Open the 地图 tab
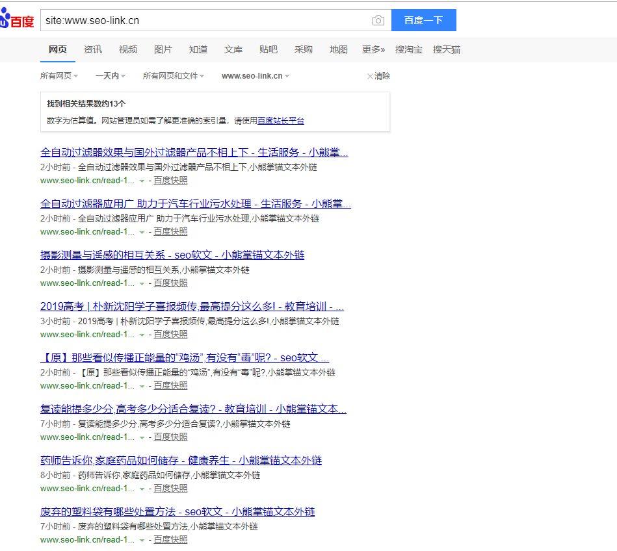Screen dimensions: 617x551 [x=338, y=49]
